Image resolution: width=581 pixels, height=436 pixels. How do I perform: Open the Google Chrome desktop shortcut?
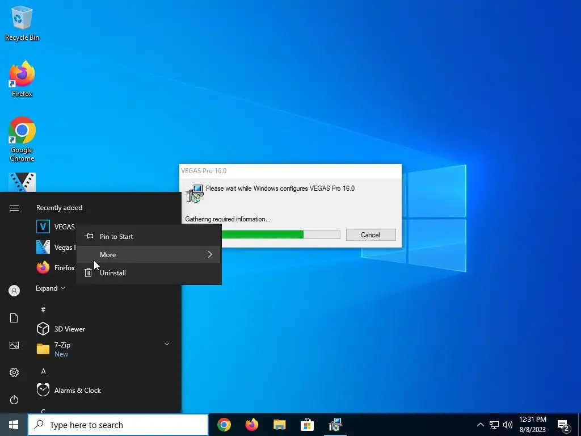pyautogui.click(x=22, y=139)
